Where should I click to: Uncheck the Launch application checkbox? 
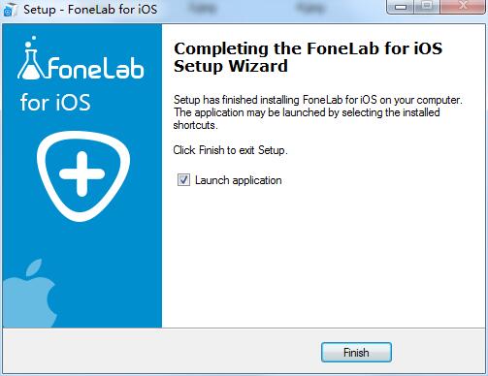click(183, 180)
